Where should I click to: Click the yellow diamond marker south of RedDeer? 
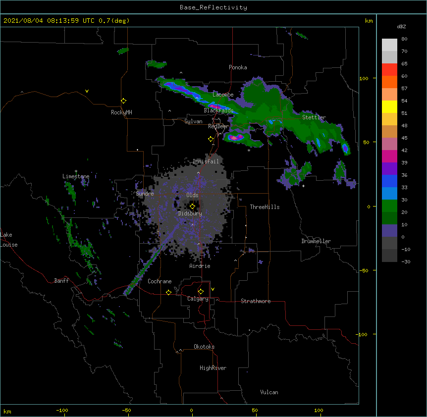pyautogui.click(x=211, y=139)
